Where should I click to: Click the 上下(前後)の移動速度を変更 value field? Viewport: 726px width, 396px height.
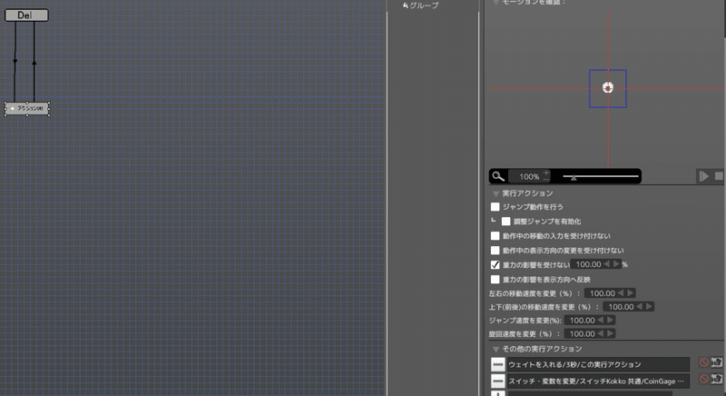[x=620, y=307]
